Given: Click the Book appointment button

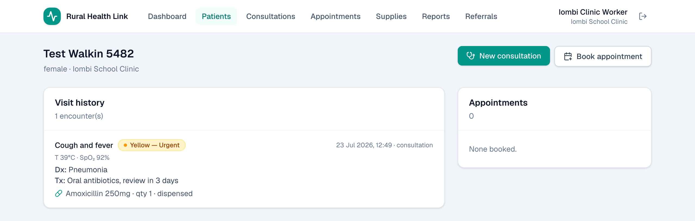Looking at the screenshot, I should click(x=603, y=56).
